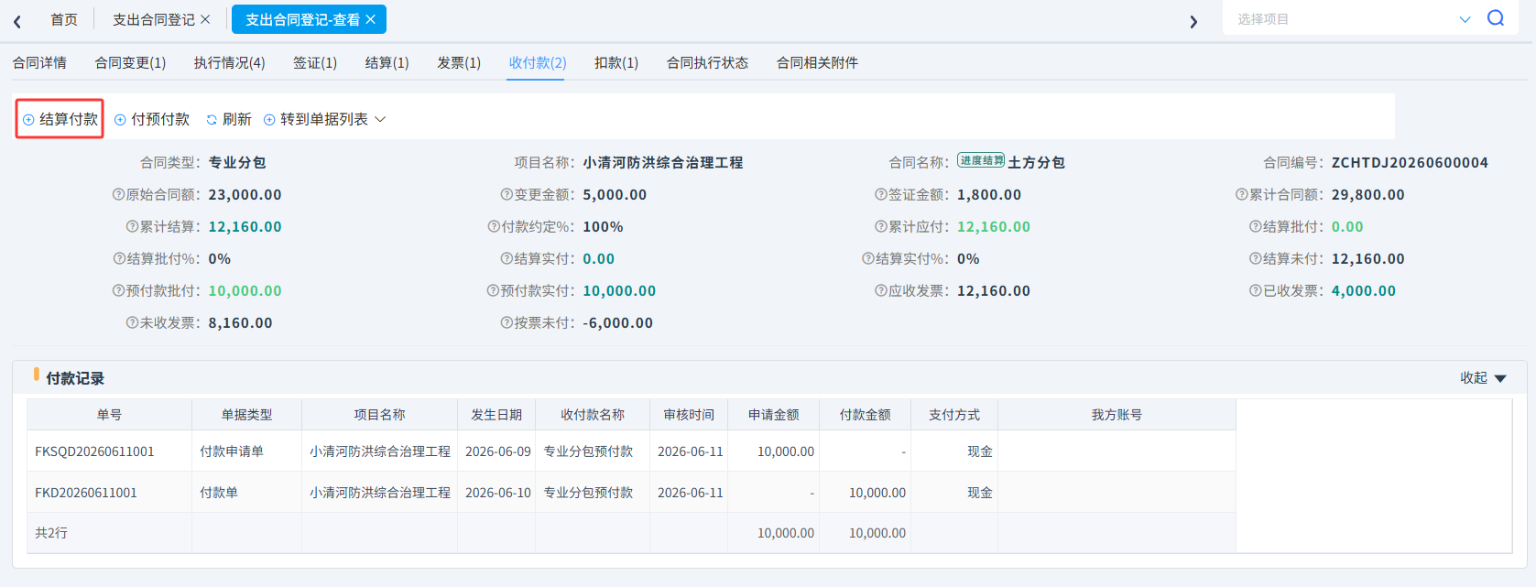The image size is (1536, 587).
Task: Click help icon next to 原始合同额
Action: [x=118, y=195]
